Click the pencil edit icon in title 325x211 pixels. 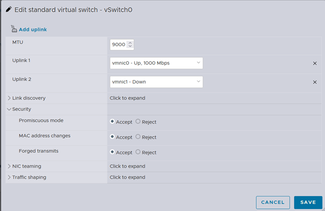click(x=8, y=9)
